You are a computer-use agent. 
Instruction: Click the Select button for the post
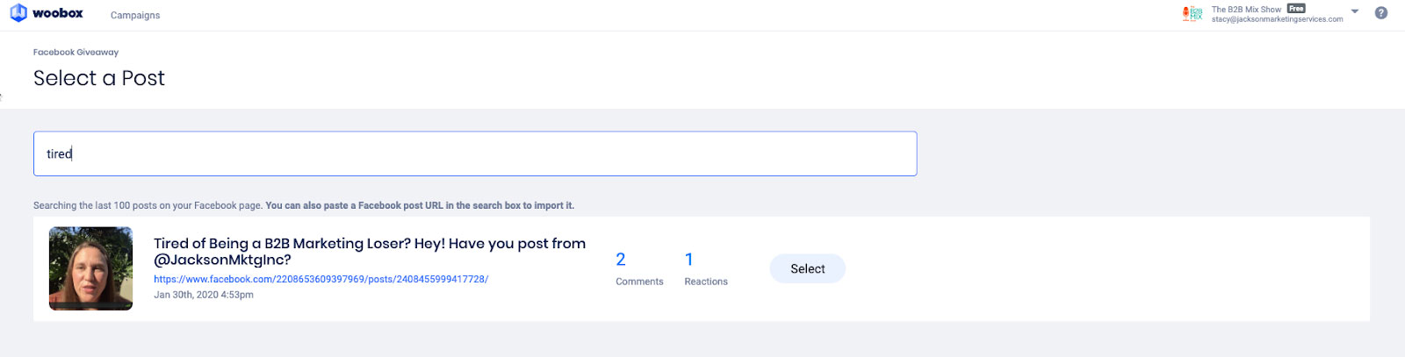808,268
